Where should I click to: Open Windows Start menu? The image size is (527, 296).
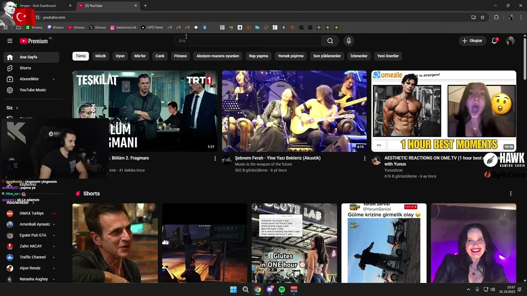click(233, 289)
